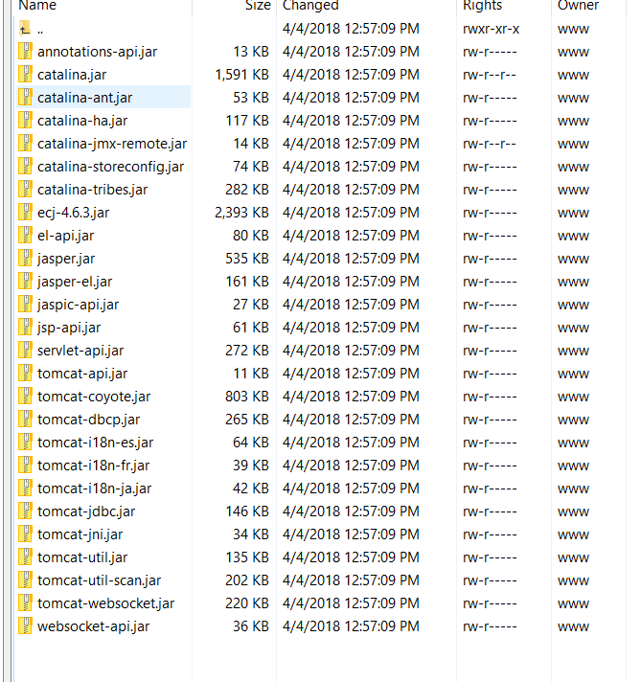Click the rw-r--r-- rights of catalina.jar
This screenshot has width=641, height=682.
coord(489,75)
